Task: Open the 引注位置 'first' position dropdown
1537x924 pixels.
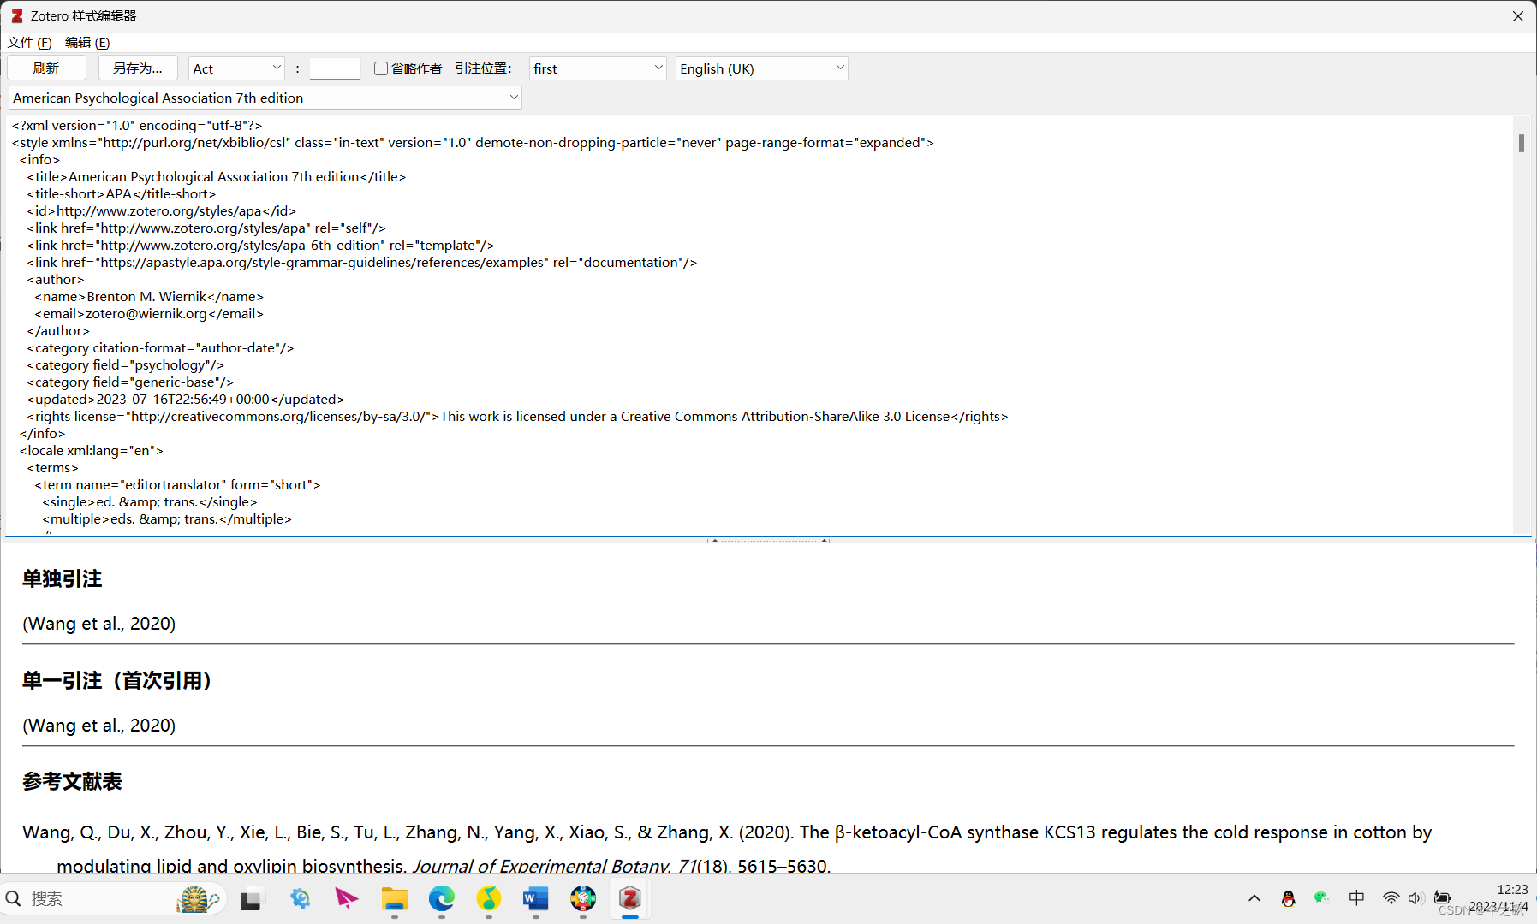Action: 598,68
